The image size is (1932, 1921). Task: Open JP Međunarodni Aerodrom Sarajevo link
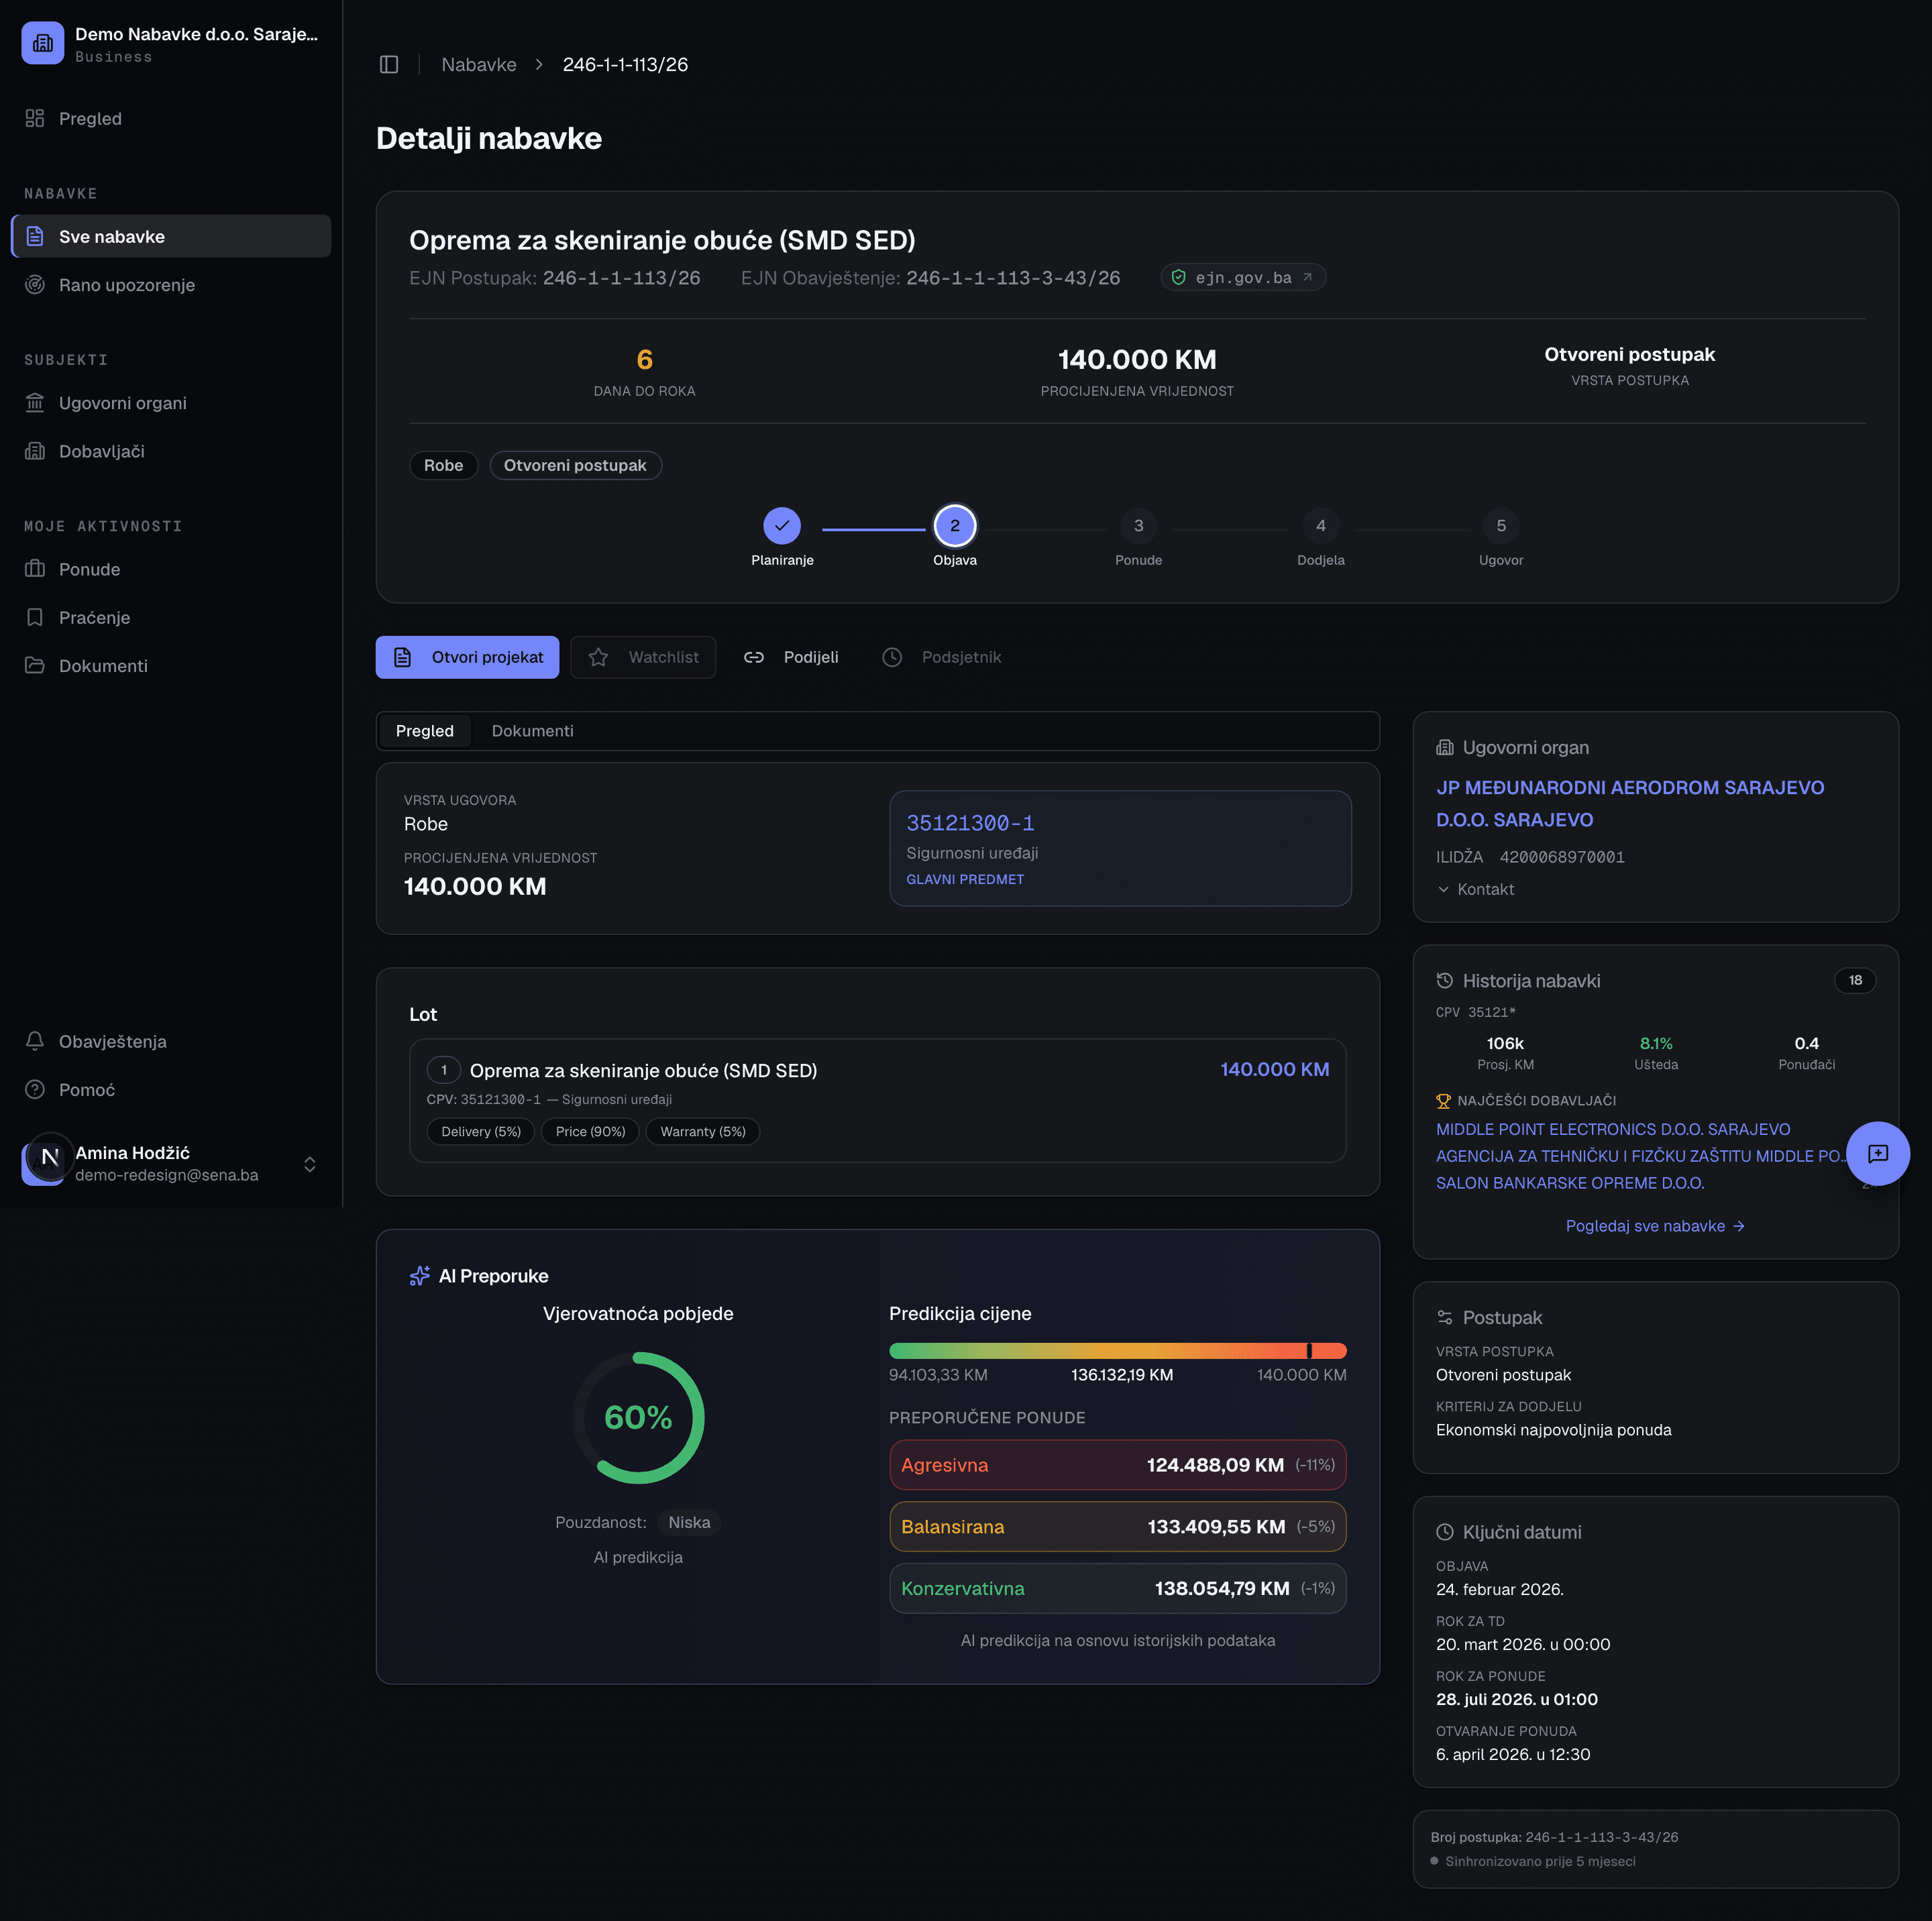click(1630, 803)
